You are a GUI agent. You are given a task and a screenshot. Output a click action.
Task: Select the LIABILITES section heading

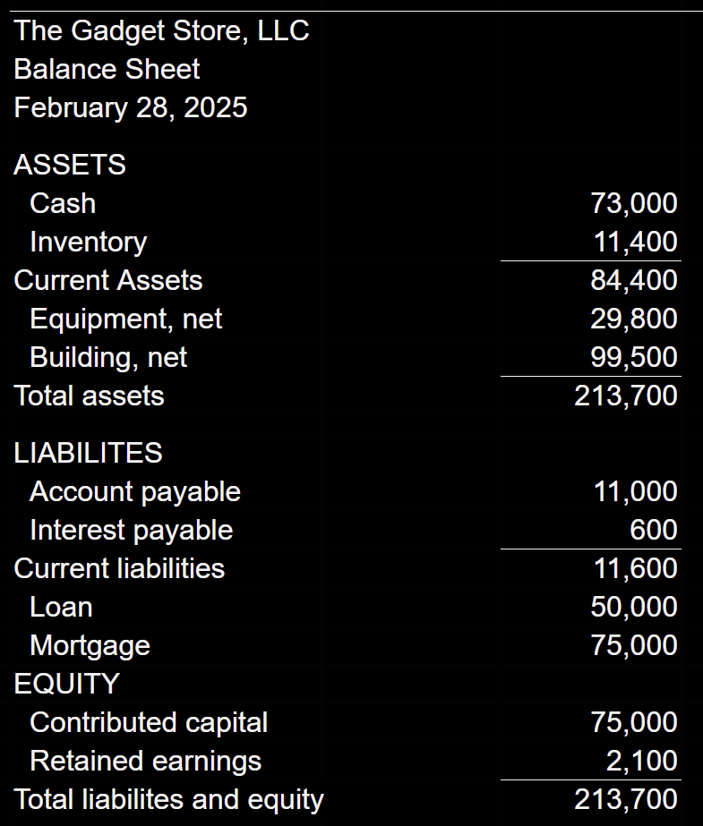point(88,453)
